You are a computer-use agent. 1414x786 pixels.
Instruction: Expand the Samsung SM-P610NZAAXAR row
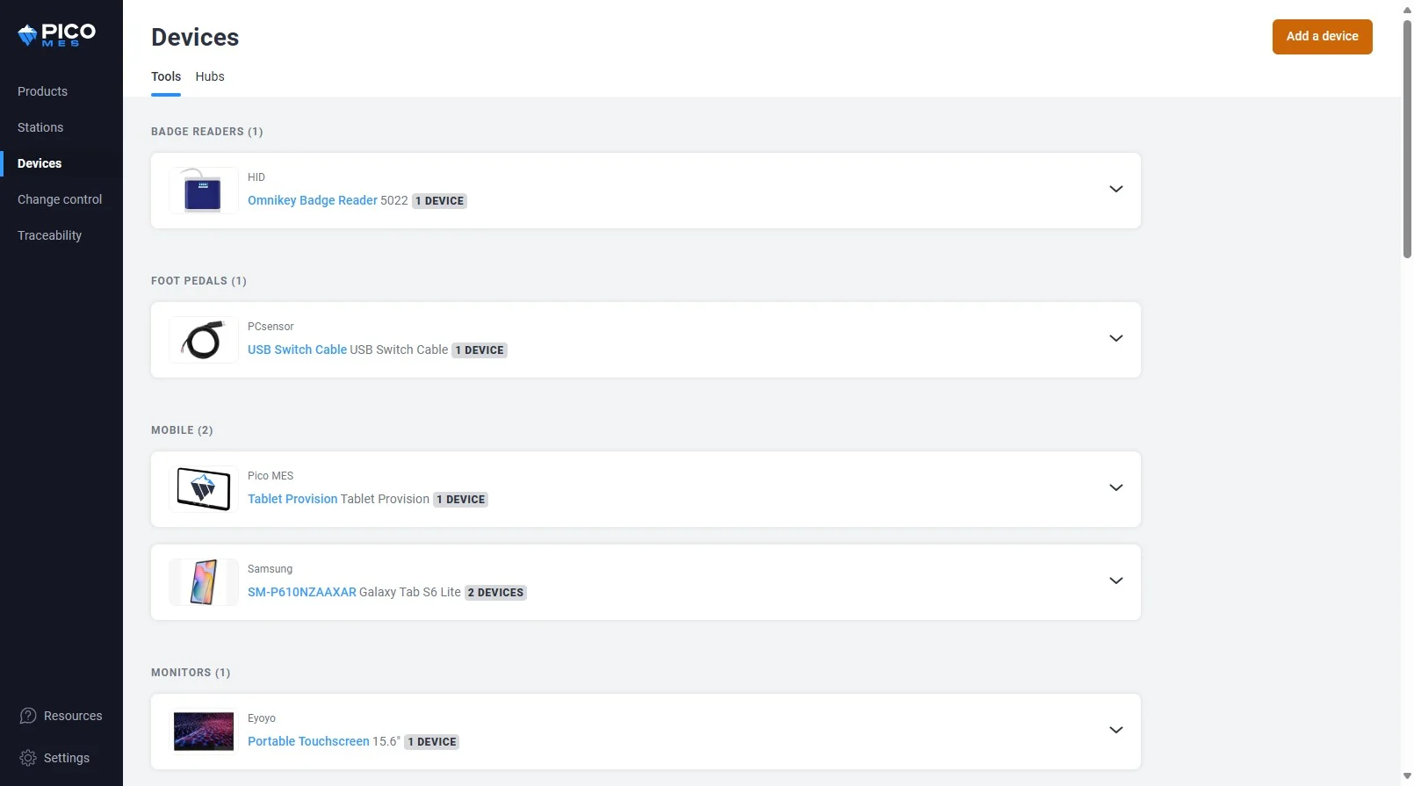click(x=1116, y=580)
